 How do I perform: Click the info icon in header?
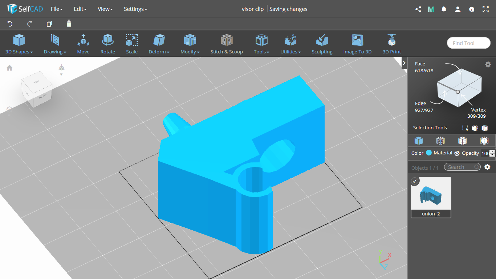(x=472, y=9)
